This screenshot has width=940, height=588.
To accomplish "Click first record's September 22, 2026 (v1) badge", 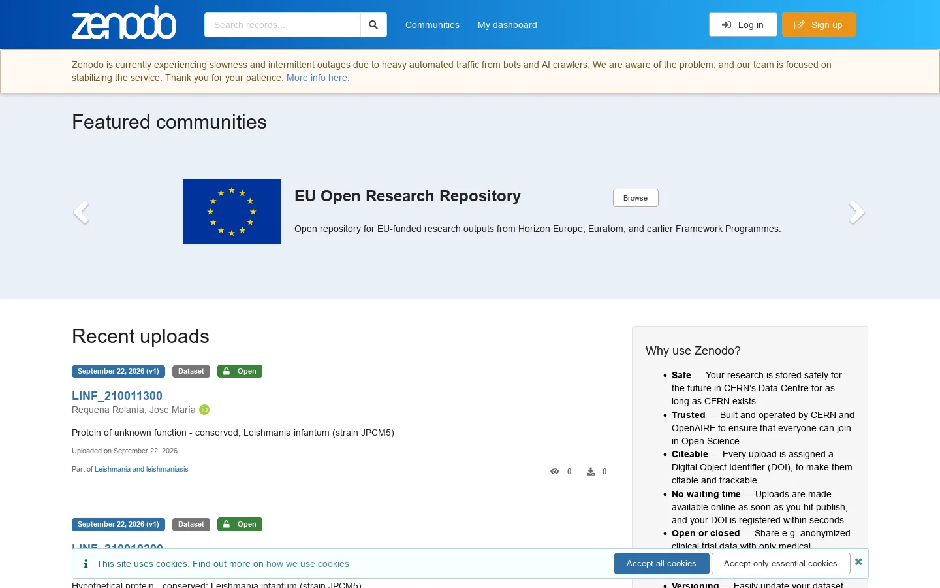I will click(x=118, y=371).
